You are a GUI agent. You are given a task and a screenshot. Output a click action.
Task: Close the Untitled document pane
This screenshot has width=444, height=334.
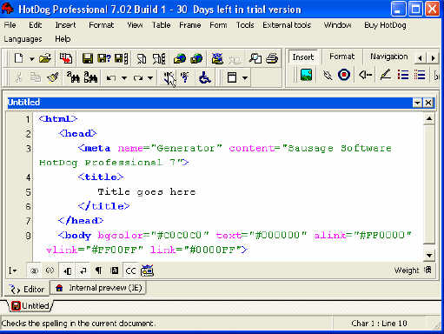coord(428,103)
